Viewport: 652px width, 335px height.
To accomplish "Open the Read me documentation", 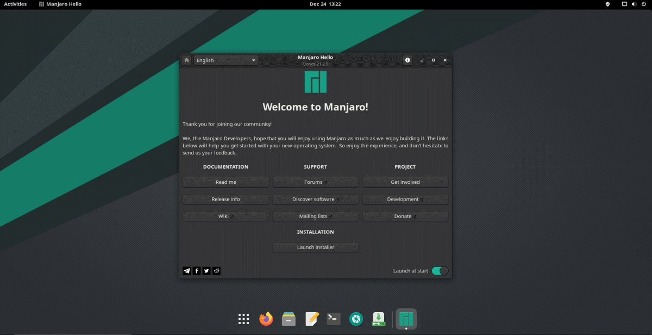I will (226, 182).
